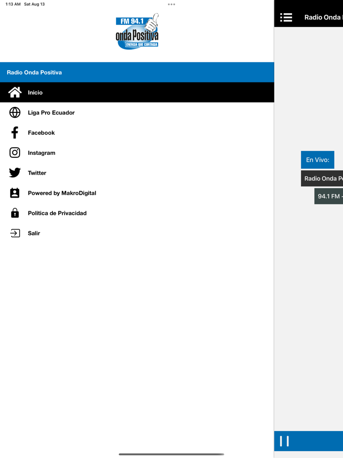Select the Facebook menu entry

pos(137,132)
